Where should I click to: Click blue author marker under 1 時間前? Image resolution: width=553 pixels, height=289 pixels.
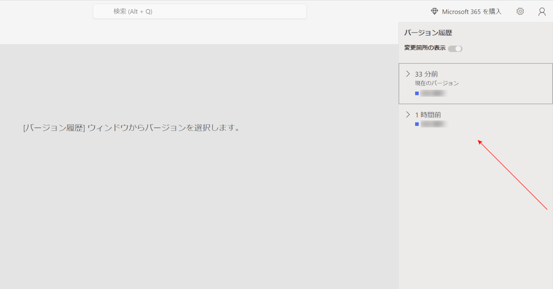coord(417,124)
